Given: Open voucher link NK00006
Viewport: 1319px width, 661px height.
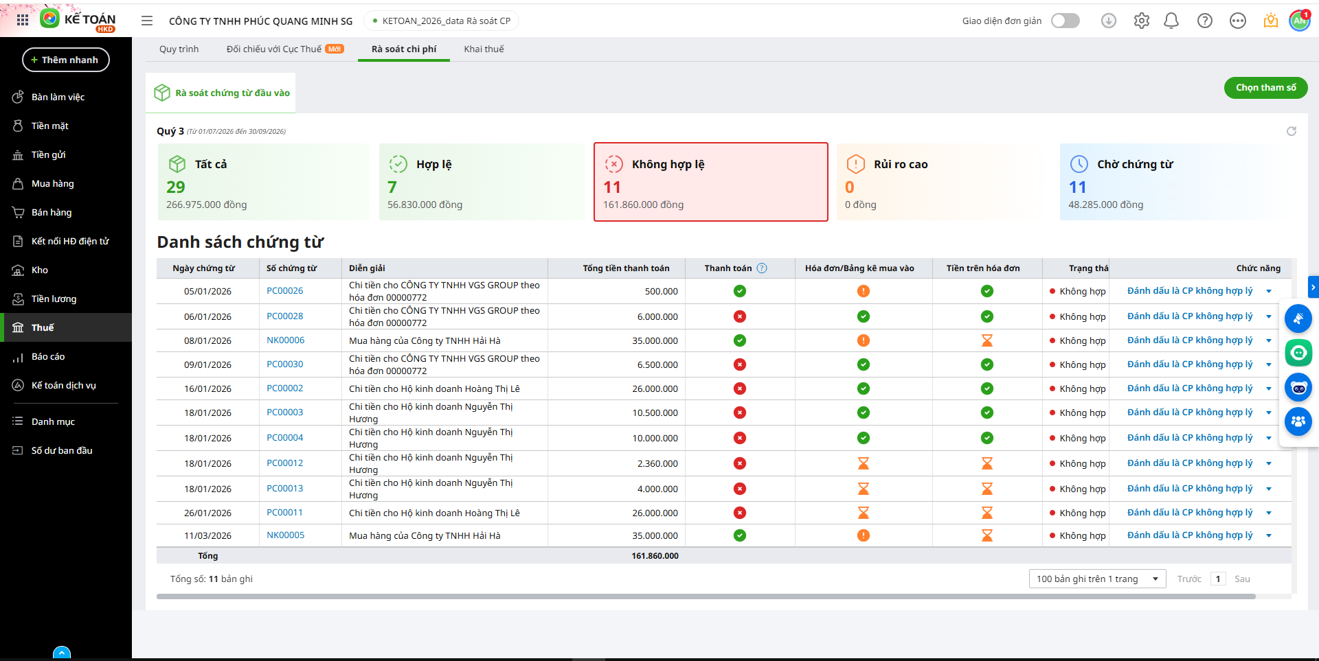Looking at the screenshot, I should (x=285, y=340).
